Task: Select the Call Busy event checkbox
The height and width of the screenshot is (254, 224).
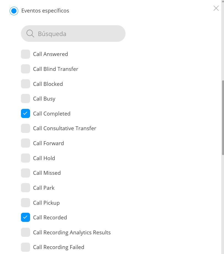Action: coord(25,99)
